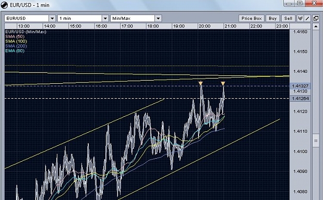The image size is (323, 200).
Task: Open the EUR/USD instrument dropdown arrow
Action: click(x=52, y=18)
